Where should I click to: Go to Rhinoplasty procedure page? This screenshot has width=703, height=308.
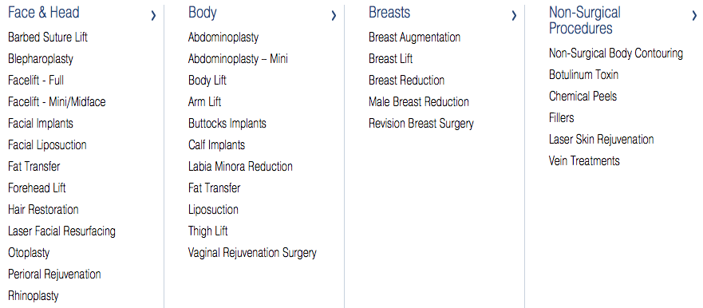tap(34, 296)
